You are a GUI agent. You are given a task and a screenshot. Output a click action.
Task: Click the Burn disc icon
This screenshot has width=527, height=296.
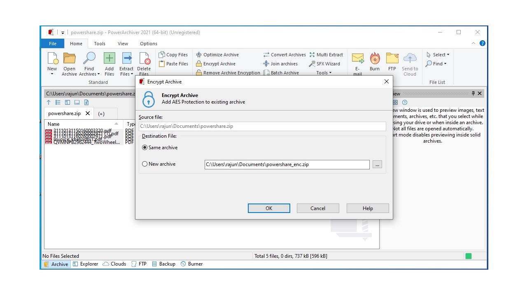pos(375,58)
